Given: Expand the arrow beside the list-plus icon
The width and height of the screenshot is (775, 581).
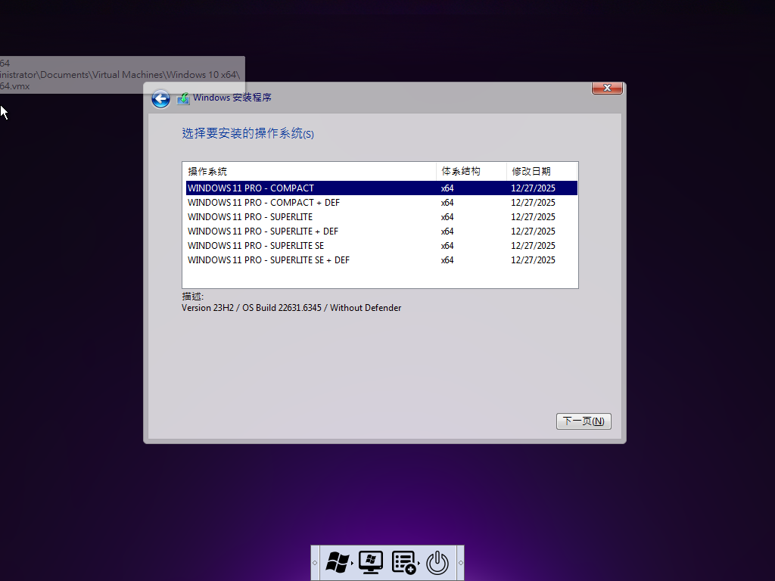Looking at the screenshot, I should point(420,564).
